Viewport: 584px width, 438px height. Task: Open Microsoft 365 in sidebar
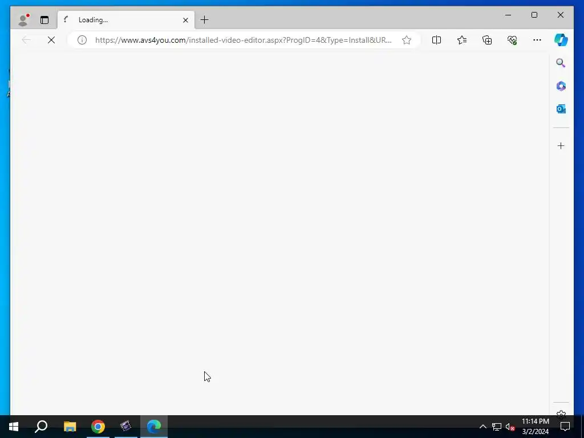tap(561, 86)
